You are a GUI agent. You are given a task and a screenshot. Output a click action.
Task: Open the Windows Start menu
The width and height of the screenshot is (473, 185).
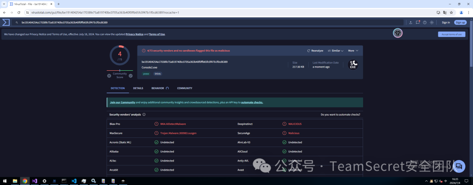5,181
